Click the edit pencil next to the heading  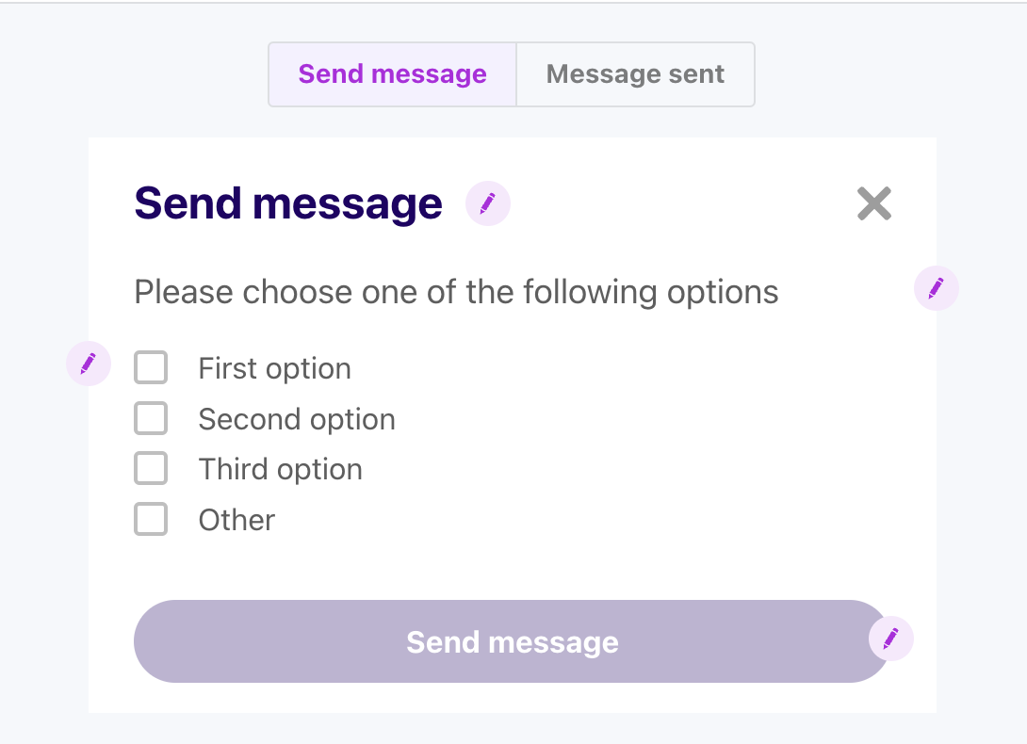pyautogui.click(x=488, y=203)
